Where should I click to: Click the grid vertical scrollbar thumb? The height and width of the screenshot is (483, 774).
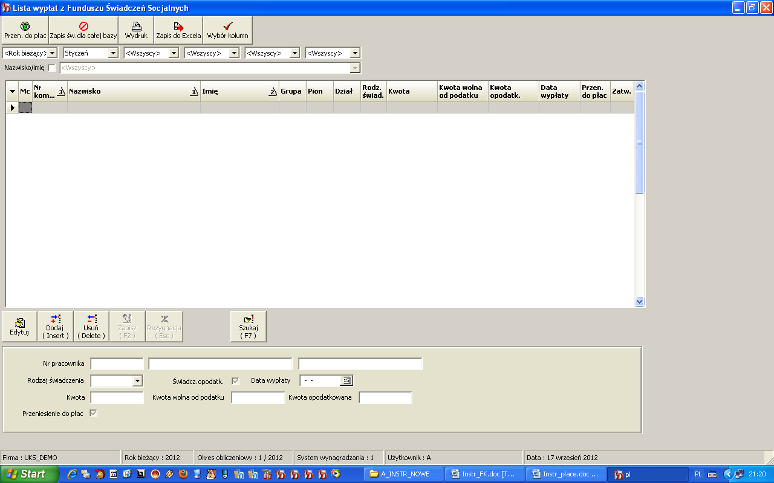[x=640, y=142]
